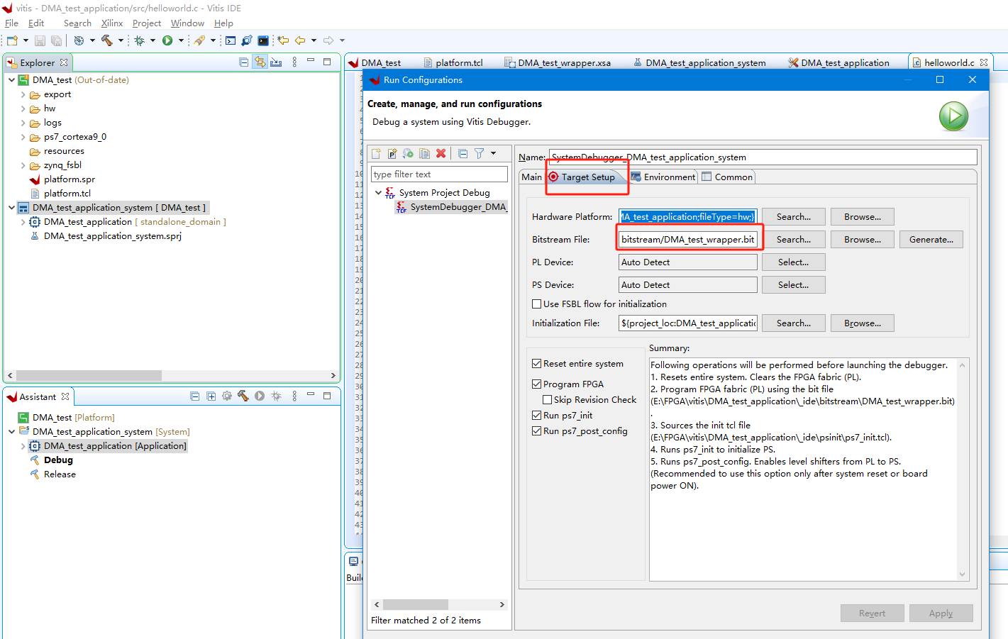Open the DMA_test_wrapper.xsa editor tab
The image size is (1008, 639).
point(558,62)
